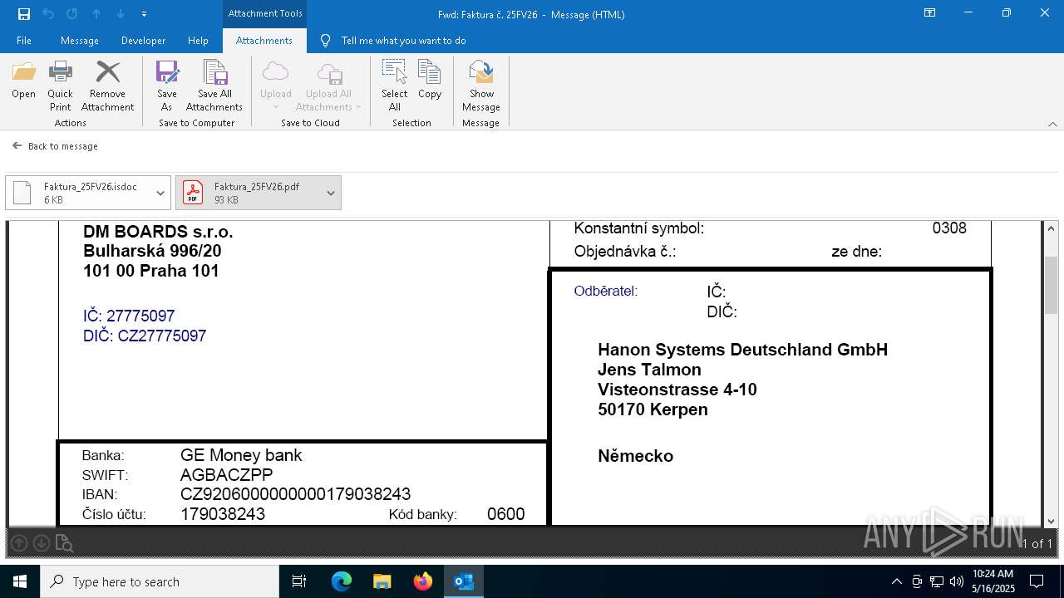1064x598 pixels.
Task: Click the SWIFT code AGBACZPP
Action: pos(226,475)
